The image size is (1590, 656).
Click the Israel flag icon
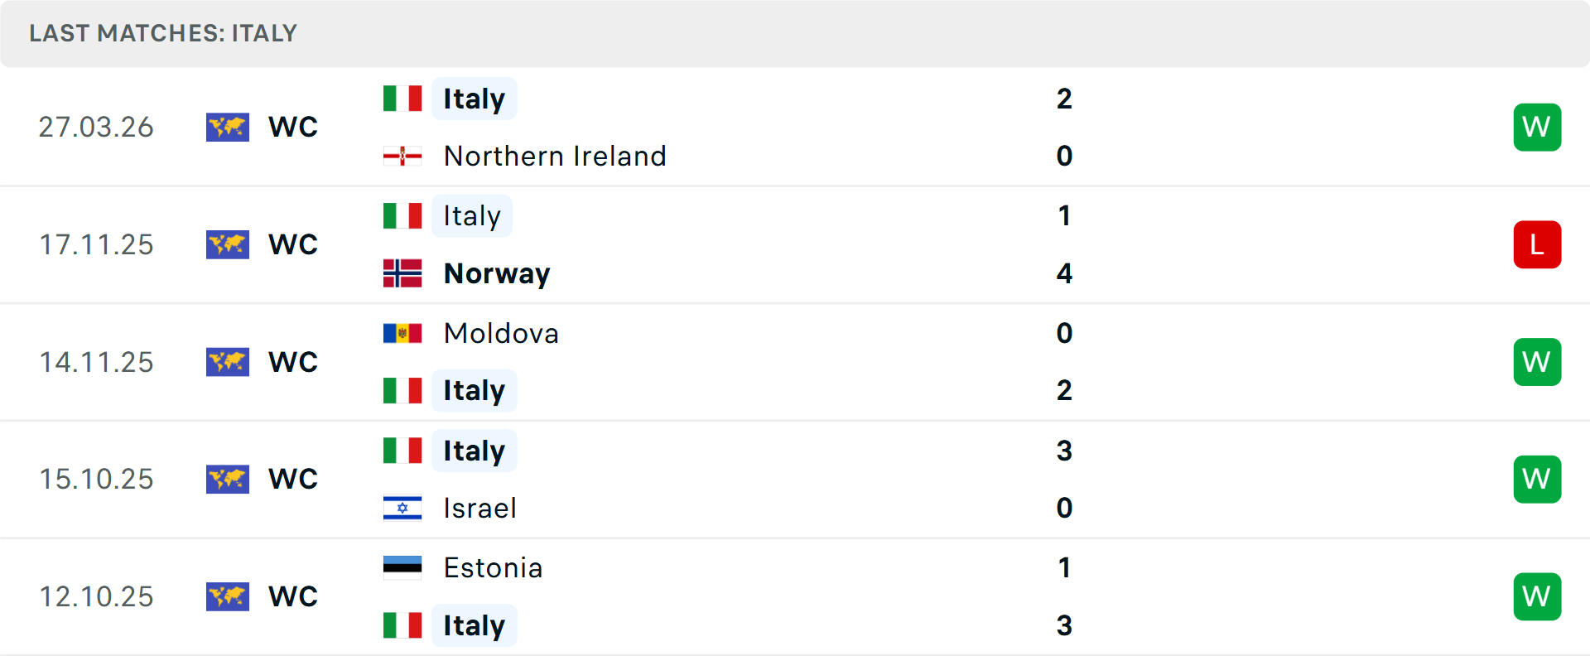402,508
